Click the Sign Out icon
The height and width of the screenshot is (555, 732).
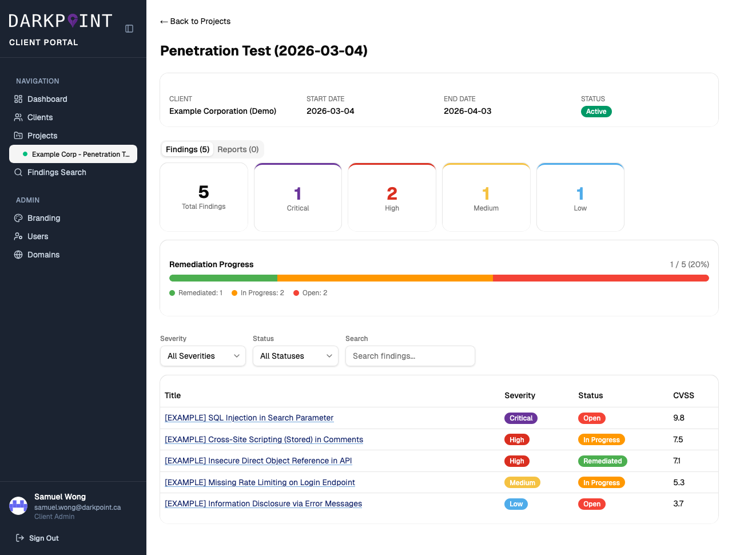(19, 537)
